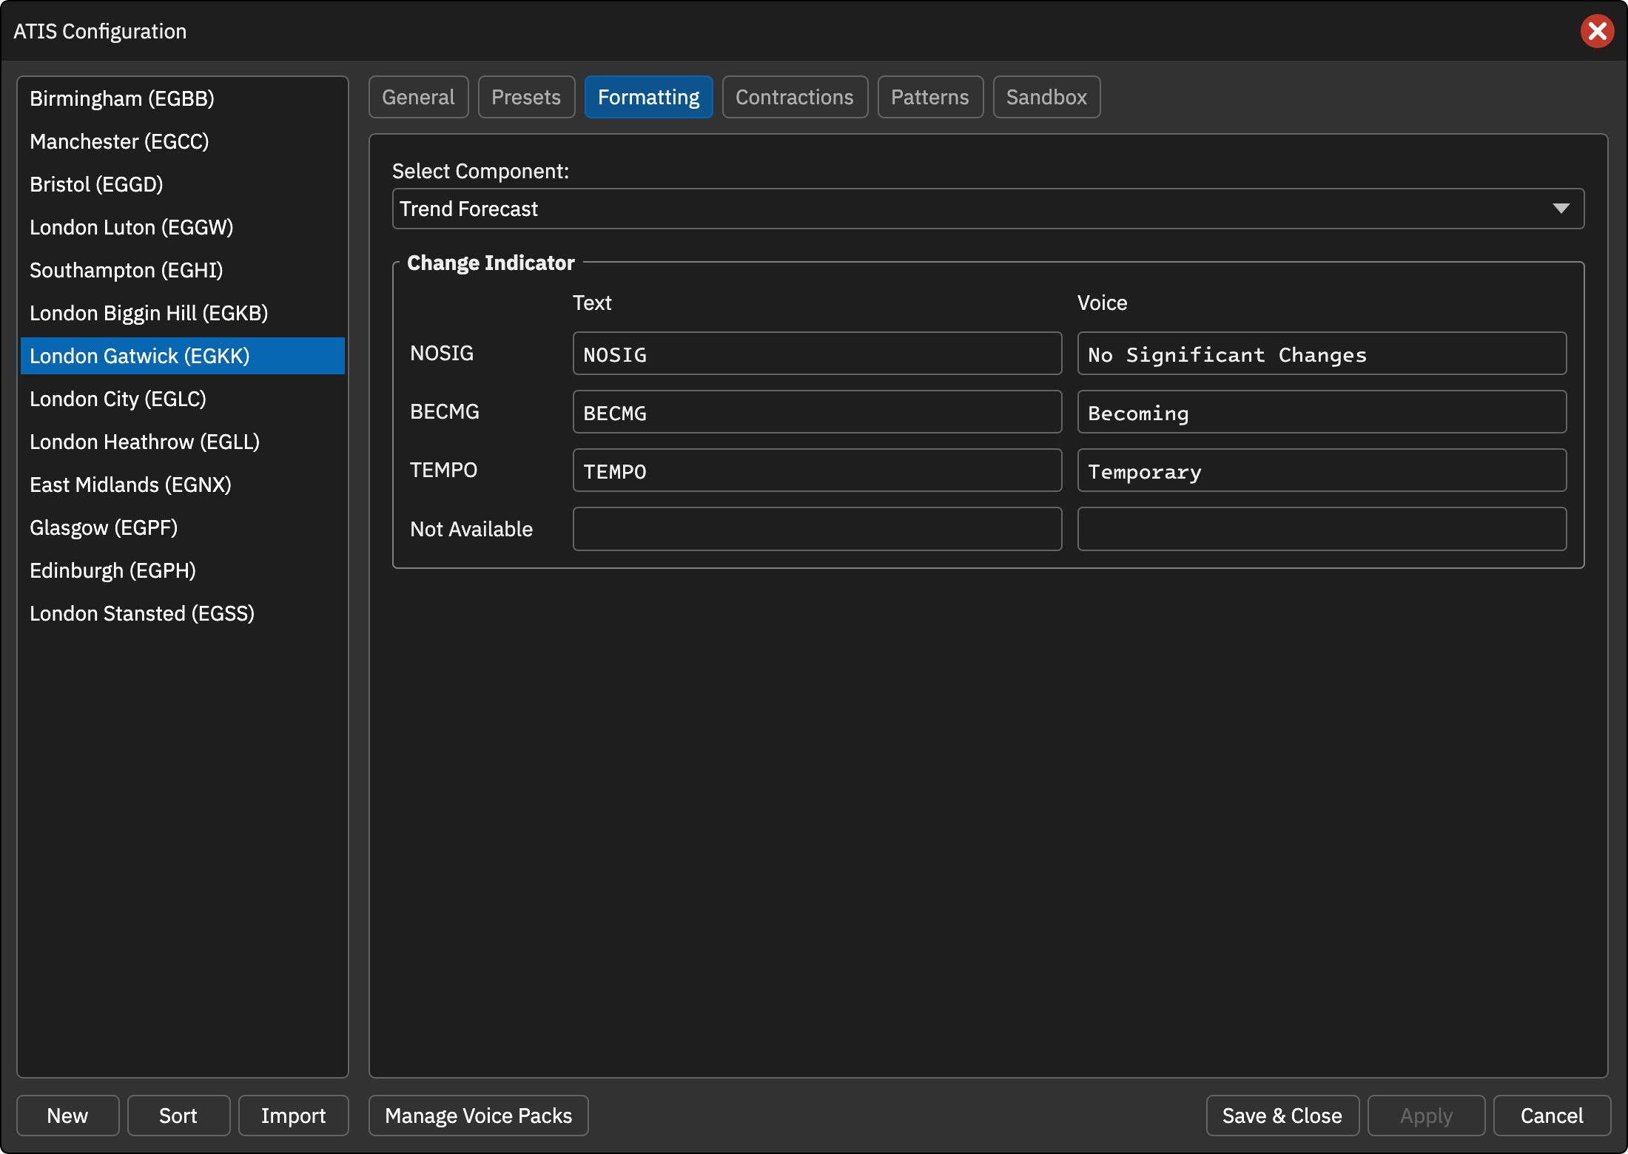Focus the Not Available voice field
This screenshot has height=1154, width=1628.
pos(1322,529)
